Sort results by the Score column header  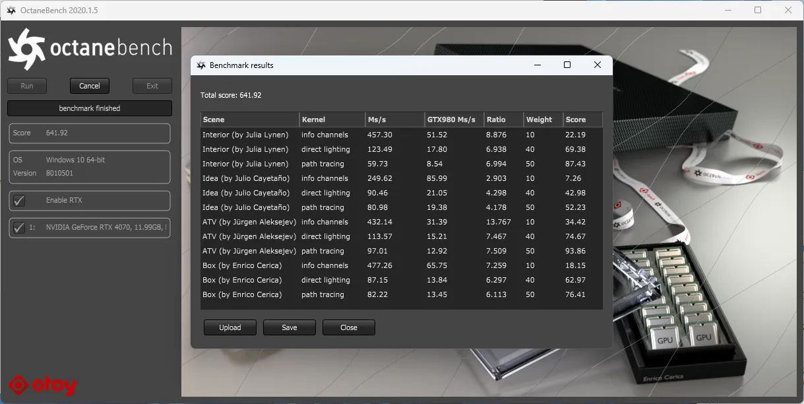point(582,119)
